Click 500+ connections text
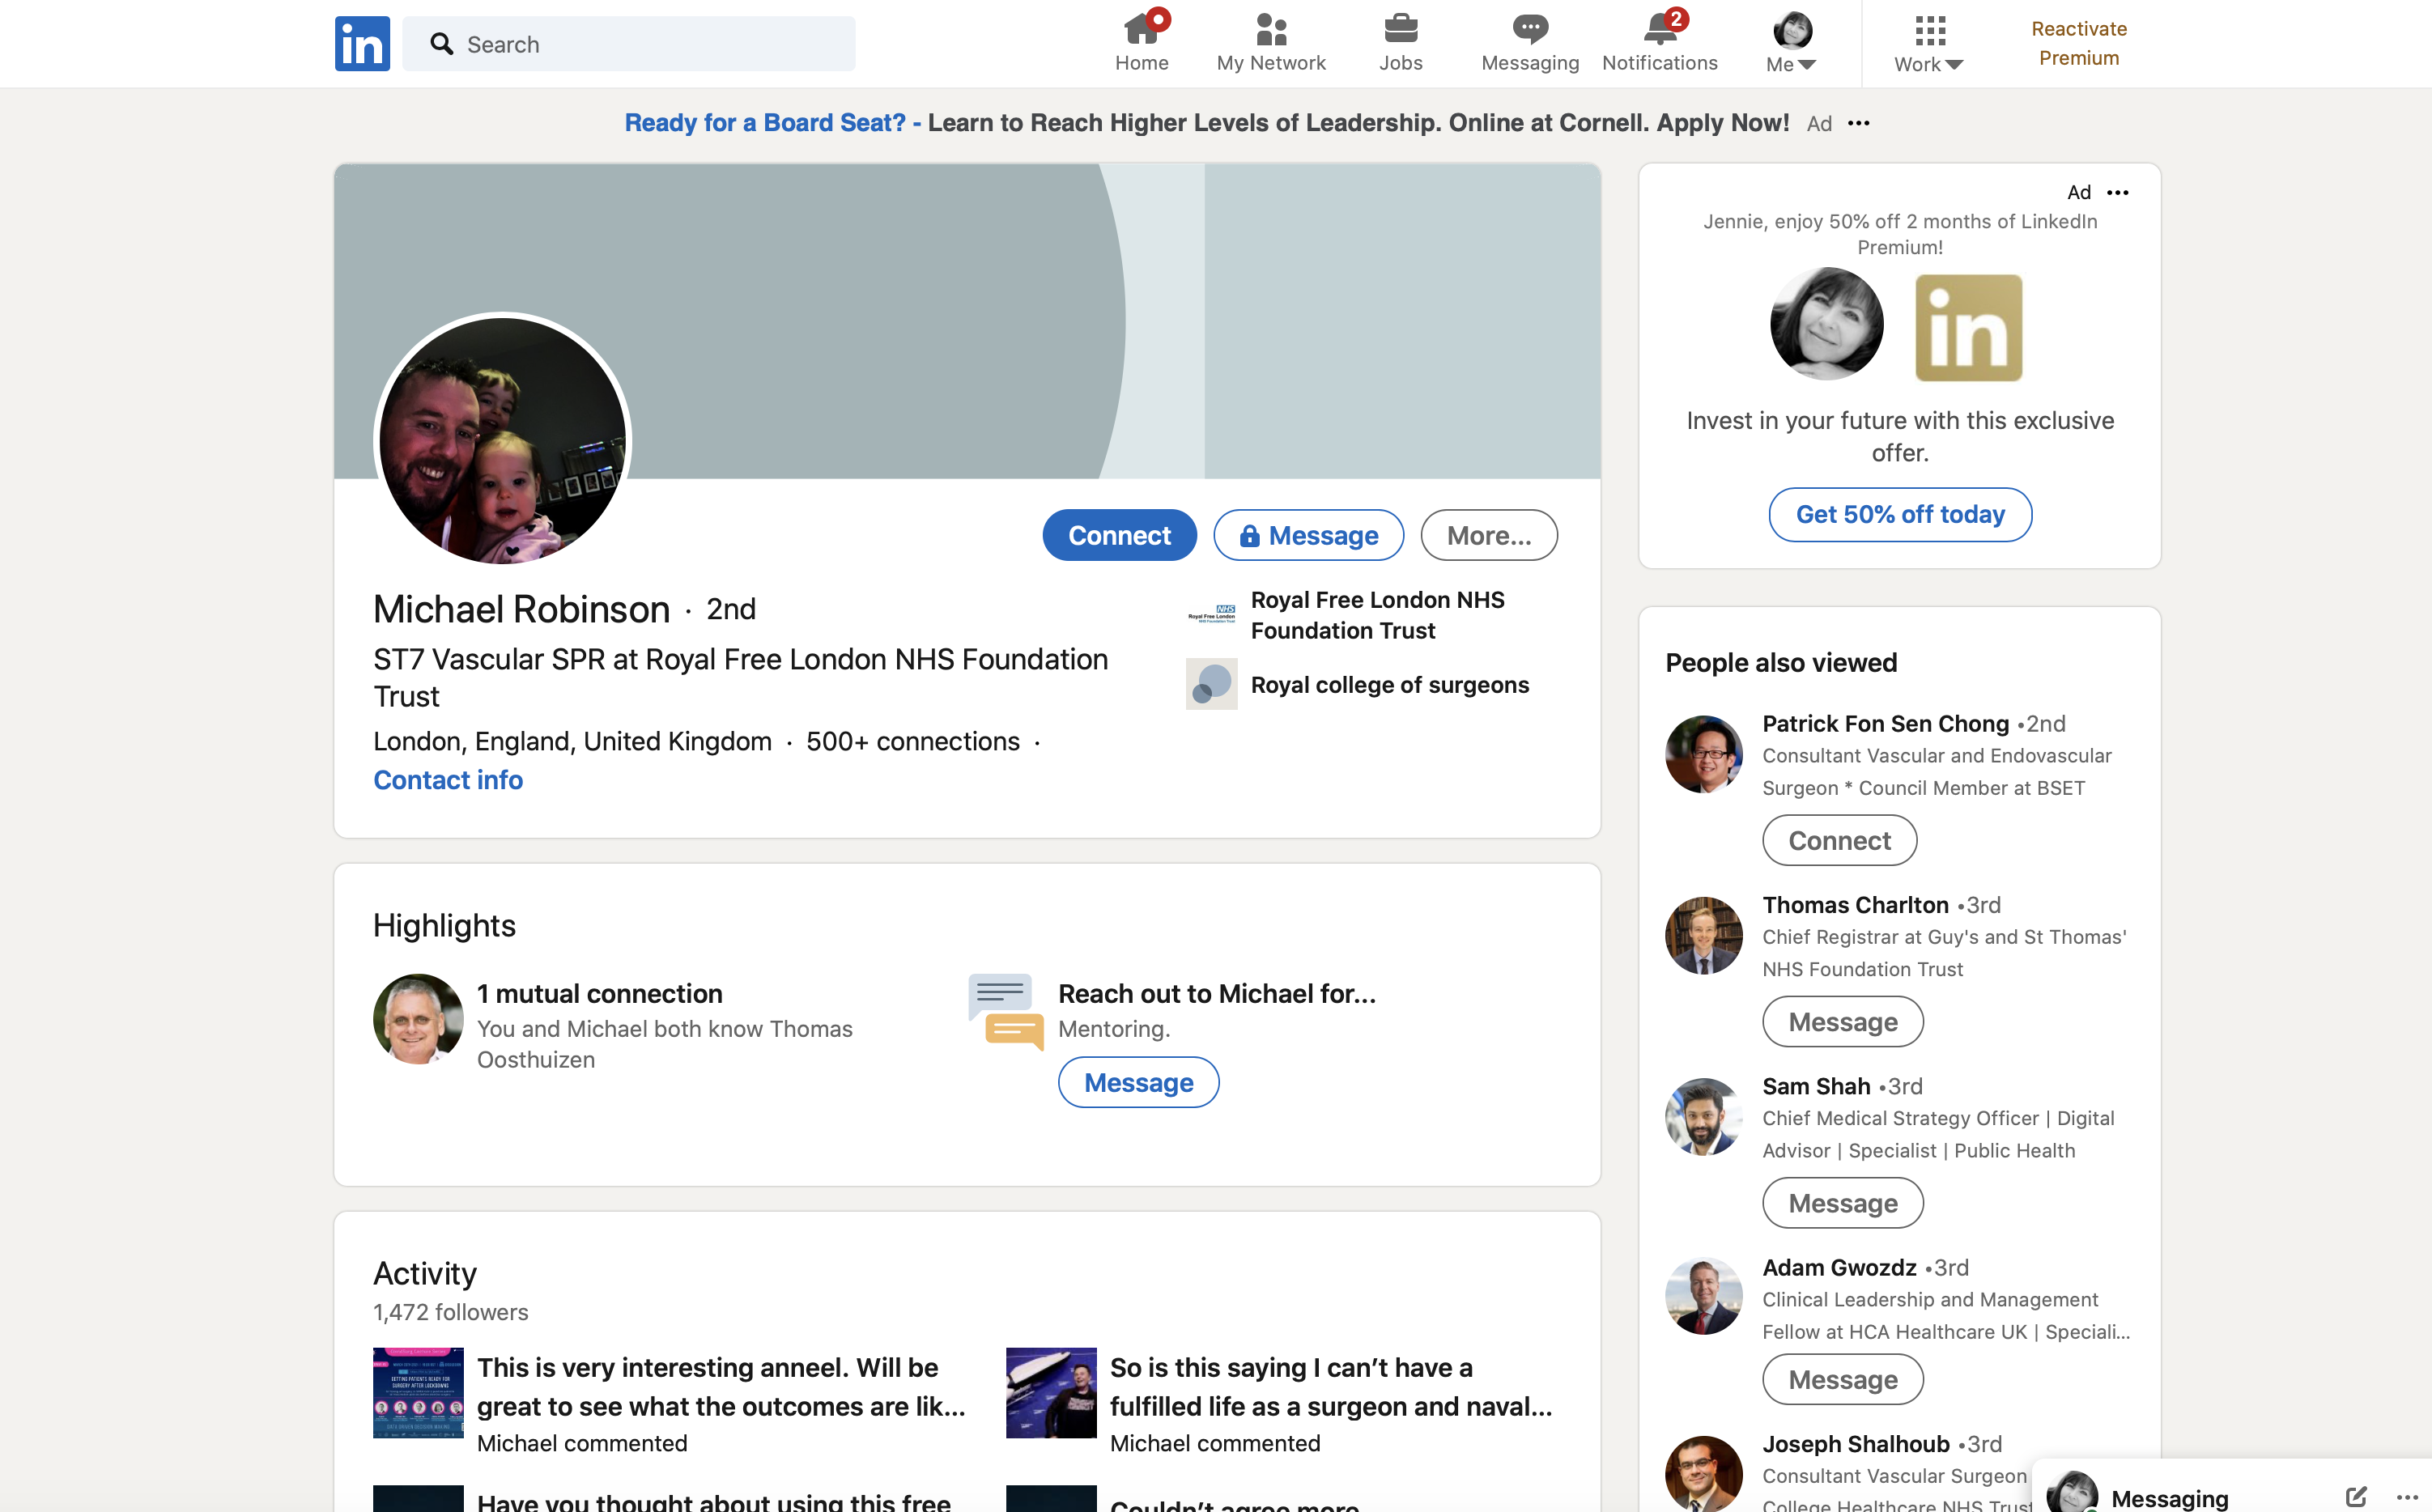 [x=913, y=741]
